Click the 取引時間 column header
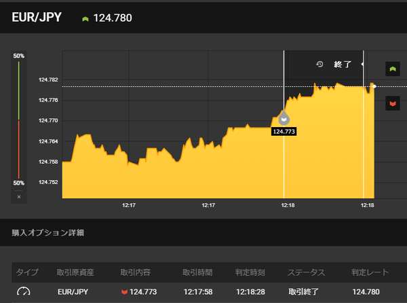Screen dimensions: 407x303 (197, 272)
